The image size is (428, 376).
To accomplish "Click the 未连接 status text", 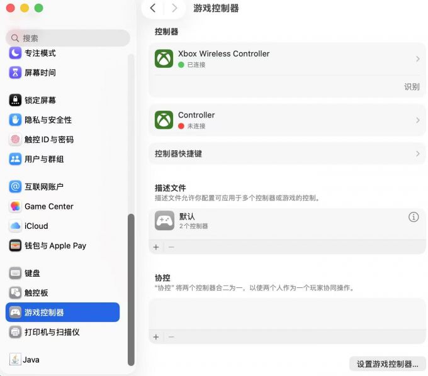I will click(196, 126).
